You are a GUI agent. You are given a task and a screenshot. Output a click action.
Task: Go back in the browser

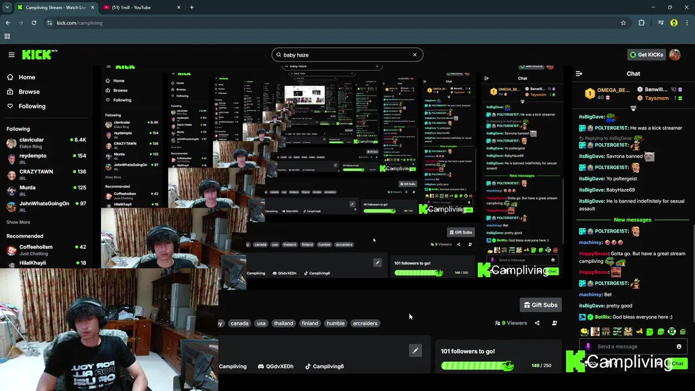(x=8, y=23)
